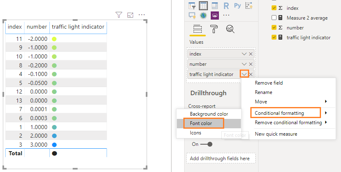Click the Focus mode icon above table
Viewport: 341px width, 172px height.
click(x=130, y=15)
